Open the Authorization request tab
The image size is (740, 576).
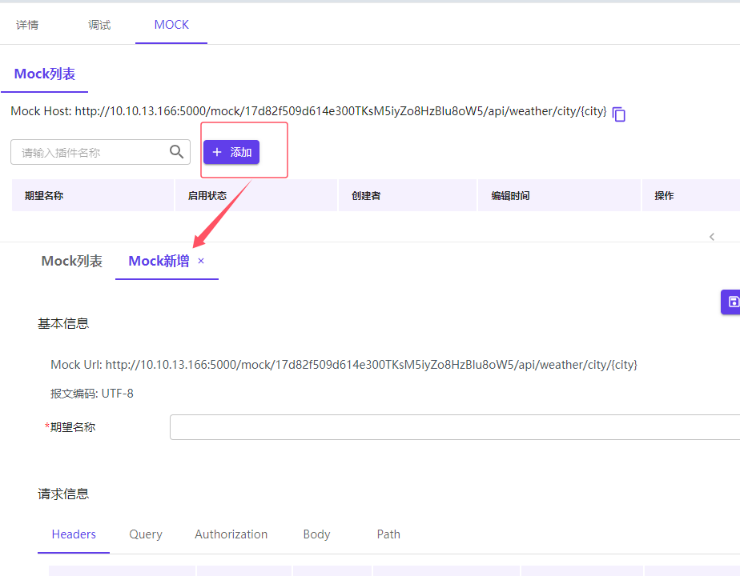coord(231,534)
